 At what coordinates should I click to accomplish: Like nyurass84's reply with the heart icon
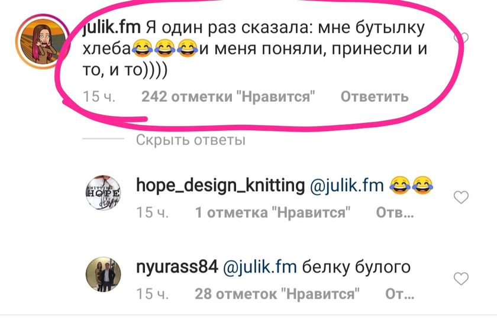click(x=461, y=279)
